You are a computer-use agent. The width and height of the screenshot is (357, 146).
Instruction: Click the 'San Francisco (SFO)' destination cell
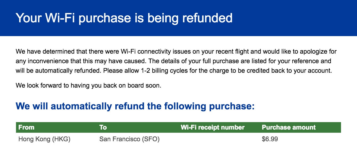coord(129,139)
